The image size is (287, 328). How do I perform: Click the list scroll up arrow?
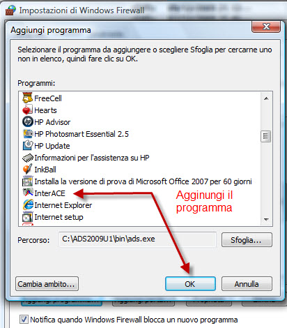[266, 98]
